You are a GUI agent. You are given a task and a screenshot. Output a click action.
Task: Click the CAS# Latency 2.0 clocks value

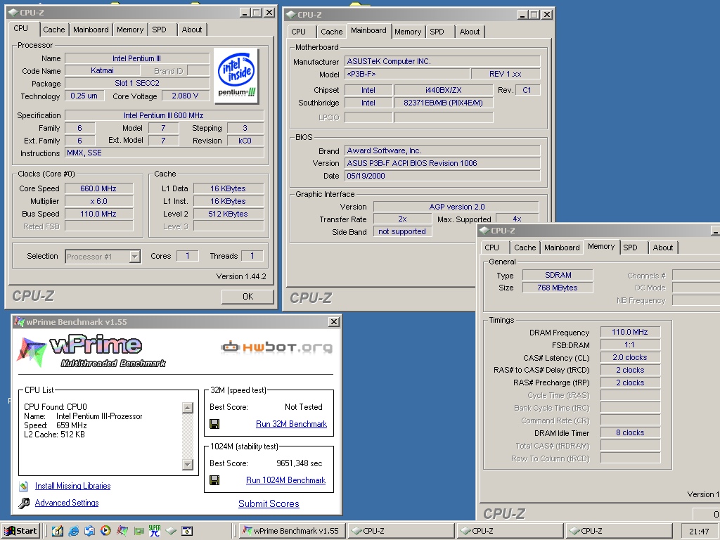pos(630,357)
